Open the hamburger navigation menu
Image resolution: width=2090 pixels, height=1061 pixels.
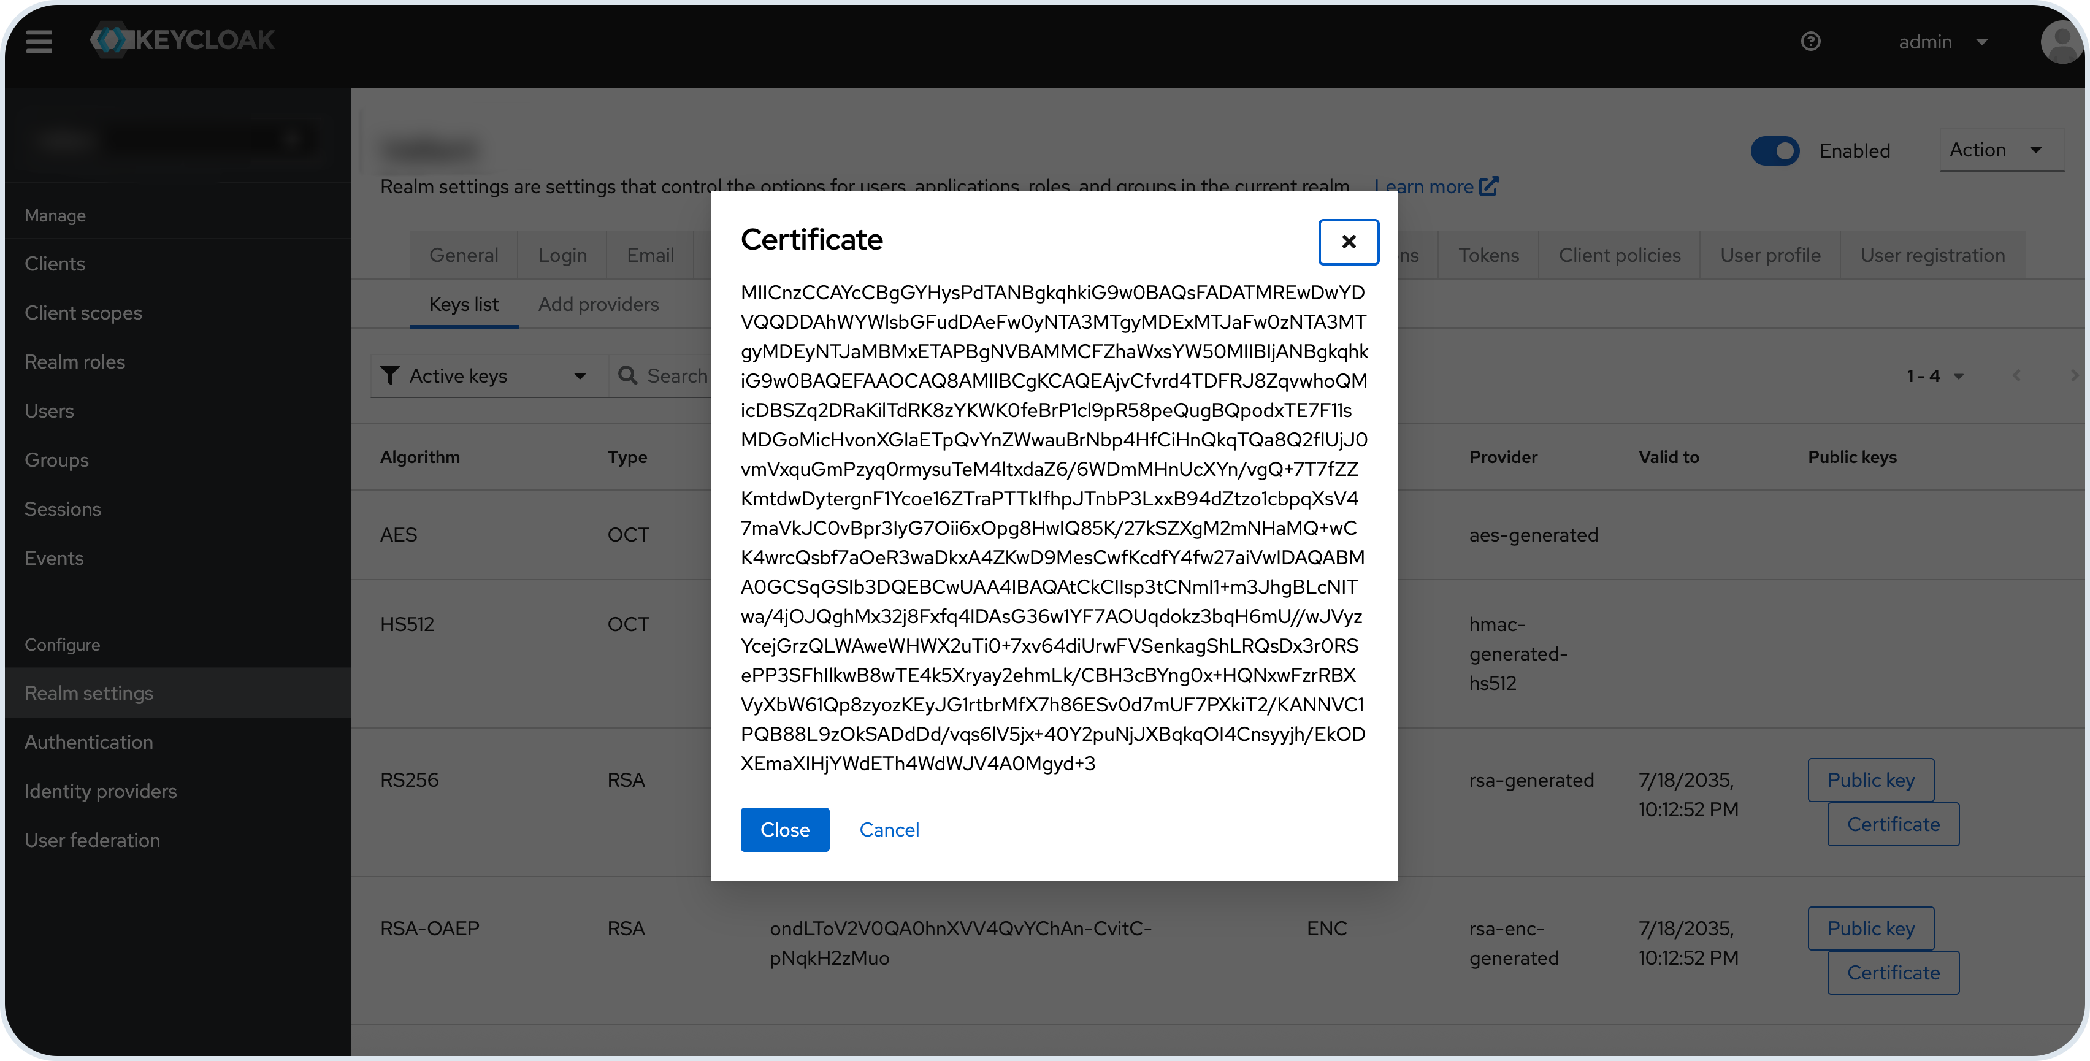39,40
